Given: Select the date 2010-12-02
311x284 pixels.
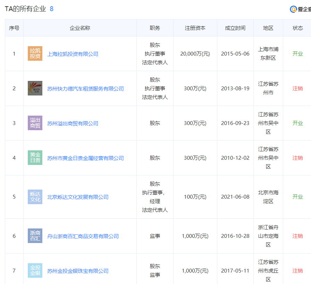Looking at the screenshot, I should click(235, 158).
